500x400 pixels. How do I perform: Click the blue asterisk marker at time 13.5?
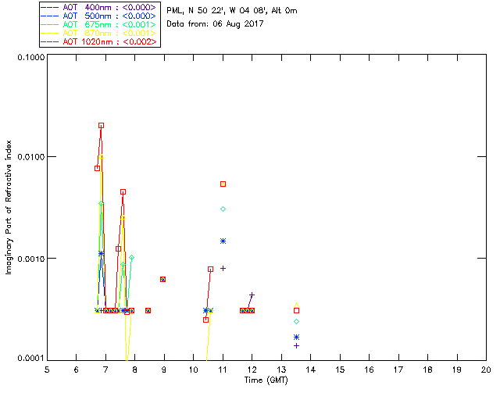point(297,337)
